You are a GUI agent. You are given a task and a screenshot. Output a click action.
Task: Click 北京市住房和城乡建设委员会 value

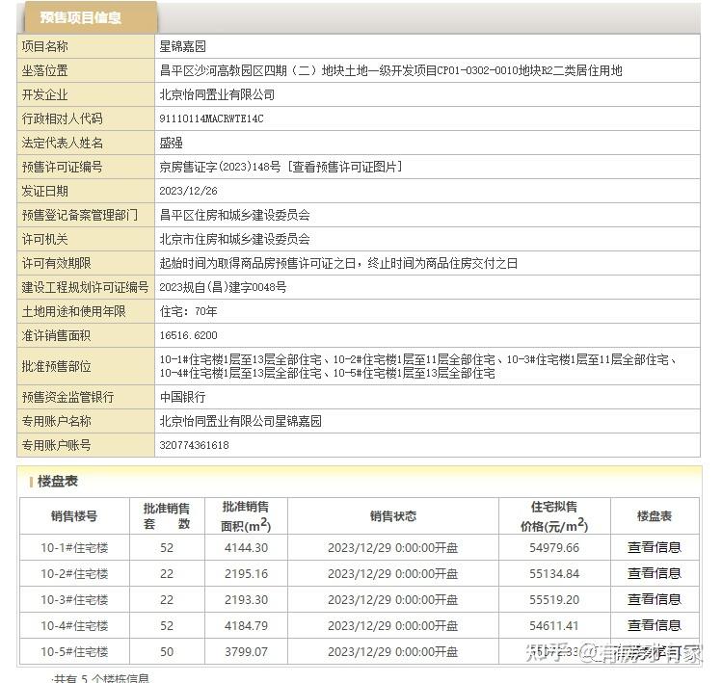pyautogui.click(x=234, y=239)
